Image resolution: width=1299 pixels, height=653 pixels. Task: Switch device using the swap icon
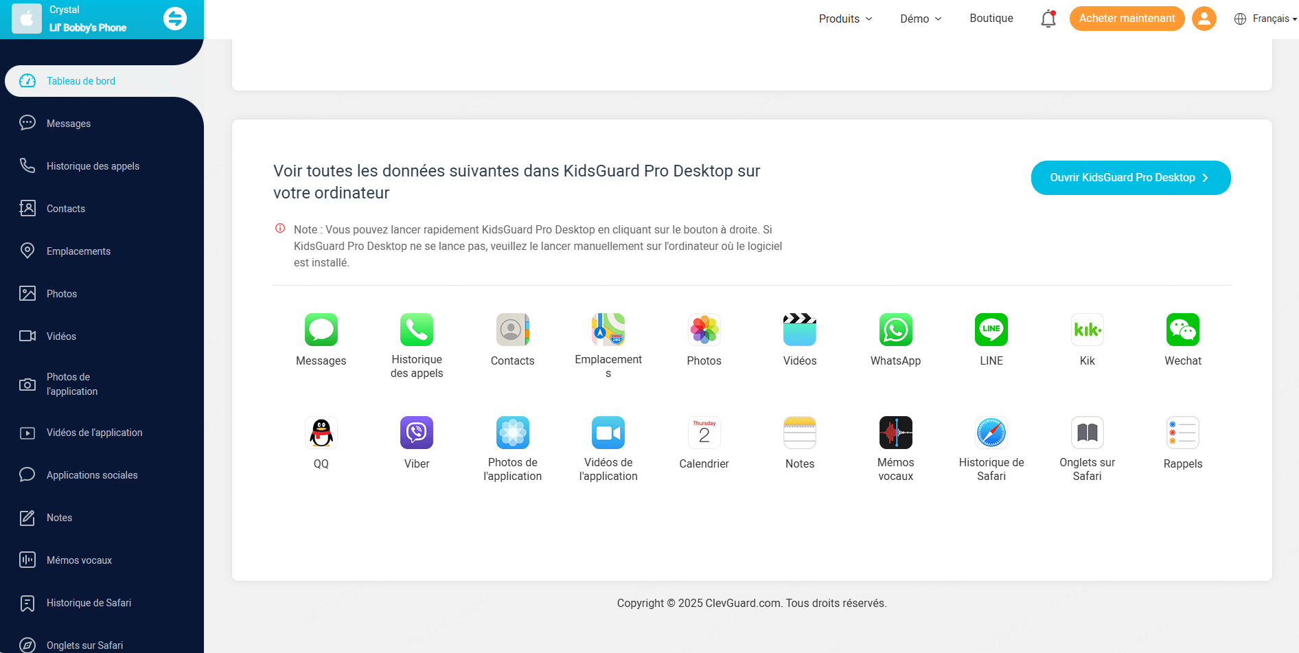175,19
